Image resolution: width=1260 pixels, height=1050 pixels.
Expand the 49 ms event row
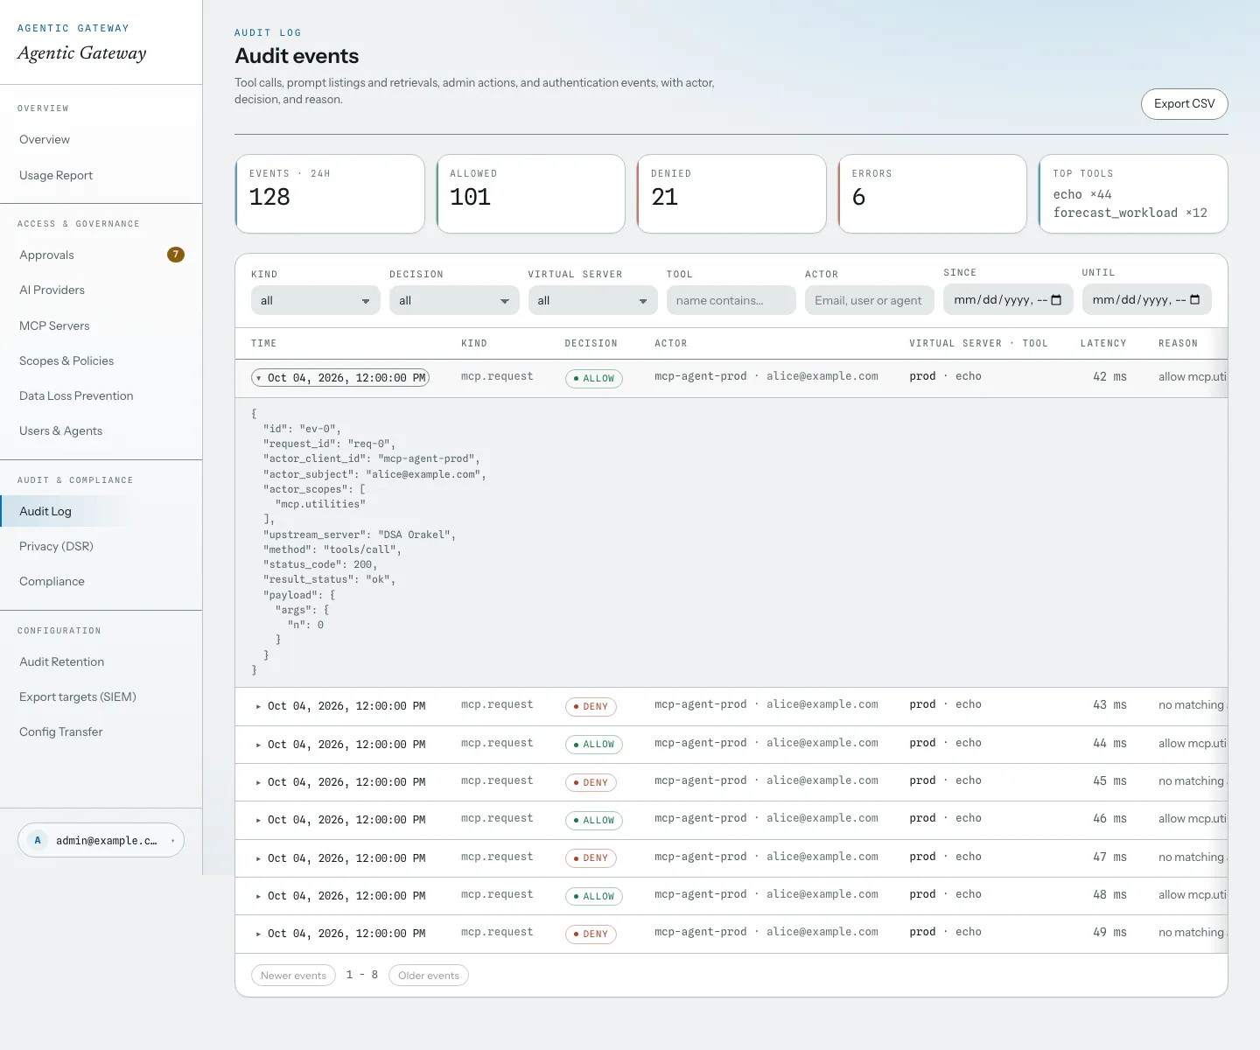pos(340,934)
